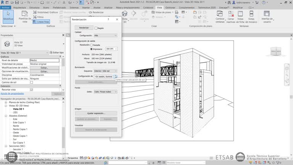Click the binoculars search icon in title bar
This screenshot has width=293, height=165.
(x=229, y=2)
